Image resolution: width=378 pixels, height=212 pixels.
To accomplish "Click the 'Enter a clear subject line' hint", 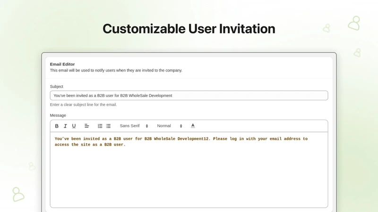I will pos(83,105).
